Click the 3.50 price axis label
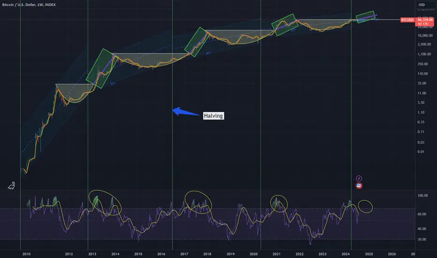The image size is (437, 258). point(421,102)
